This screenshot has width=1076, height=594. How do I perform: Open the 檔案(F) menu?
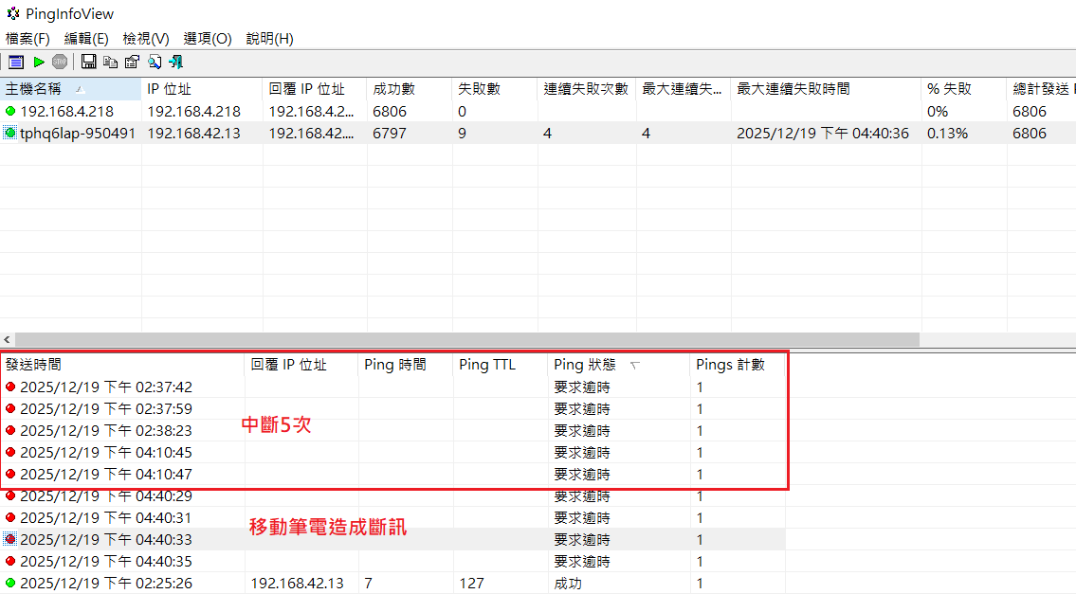[27, 39]
